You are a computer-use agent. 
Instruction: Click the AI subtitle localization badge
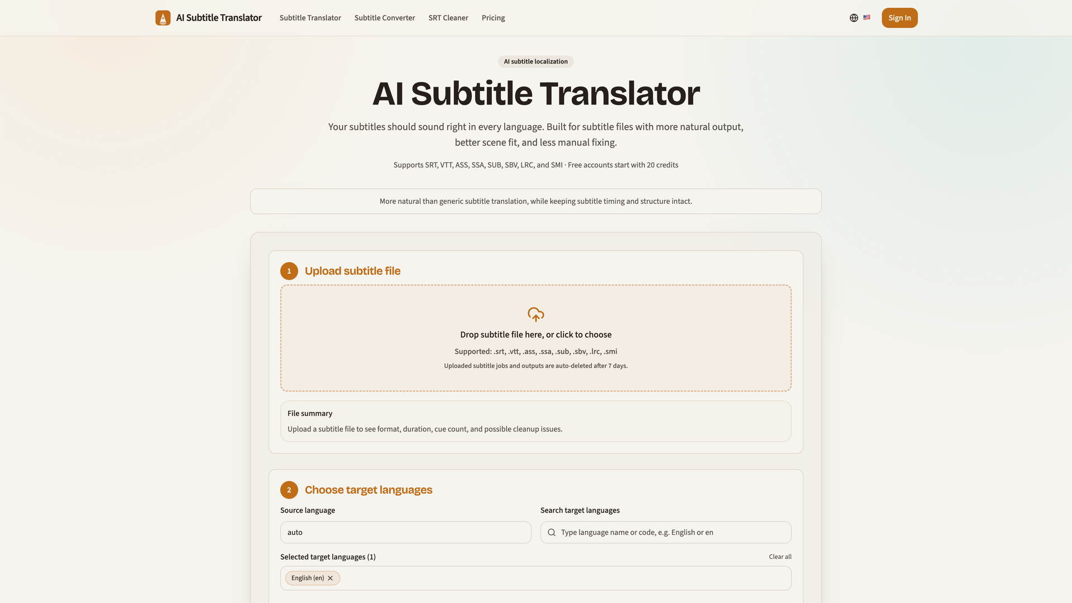pyautogui.click(x=535, y=61)
